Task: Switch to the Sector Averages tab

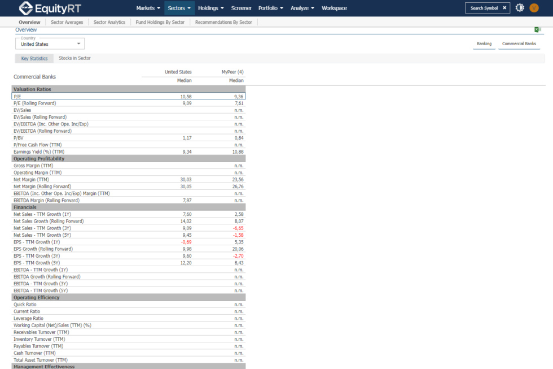Action: (67, 22)
